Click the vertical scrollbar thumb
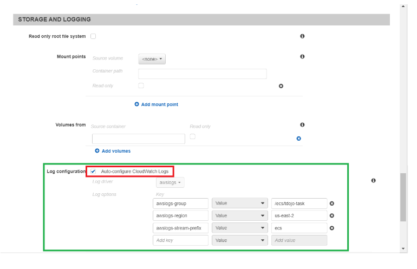Screen dimensions: 417x269 click(403, 197)
